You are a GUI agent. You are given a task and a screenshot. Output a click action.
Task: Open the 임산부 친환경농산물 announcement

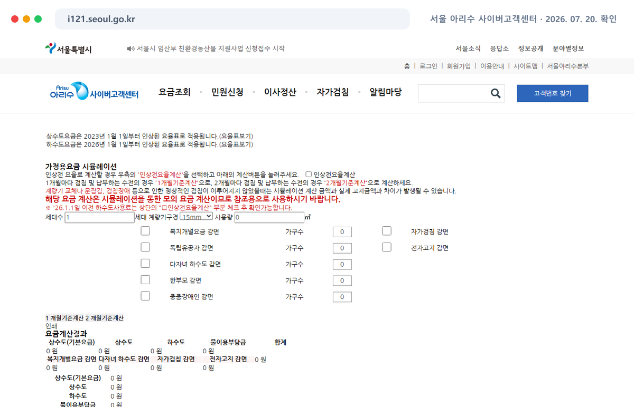pos(211,49)
